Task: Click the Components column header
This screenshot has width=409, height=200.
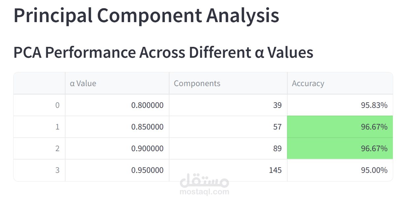Action: coord(197,83)
